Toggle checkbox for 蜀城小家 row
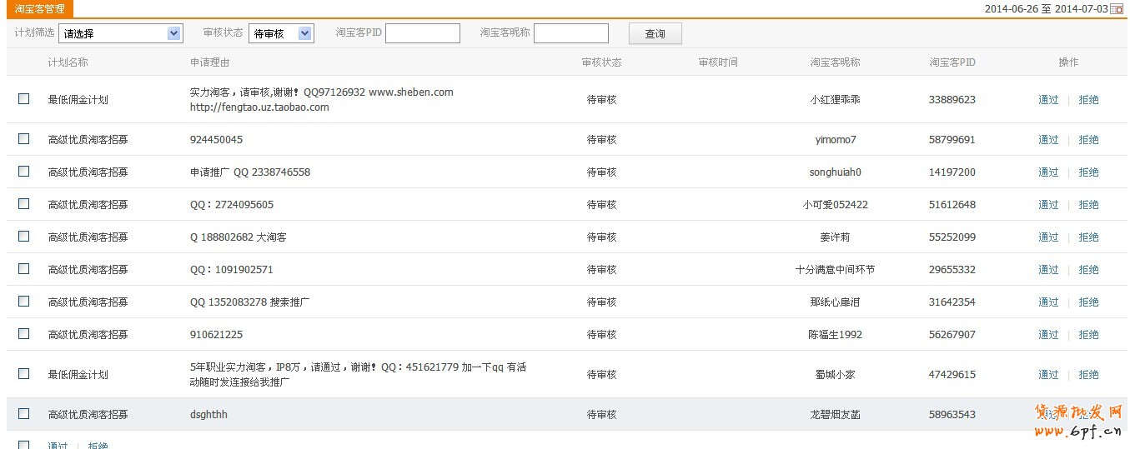The height and width of the screenshot is (449, 1130). pyautogui.click(x=23, y=374)
